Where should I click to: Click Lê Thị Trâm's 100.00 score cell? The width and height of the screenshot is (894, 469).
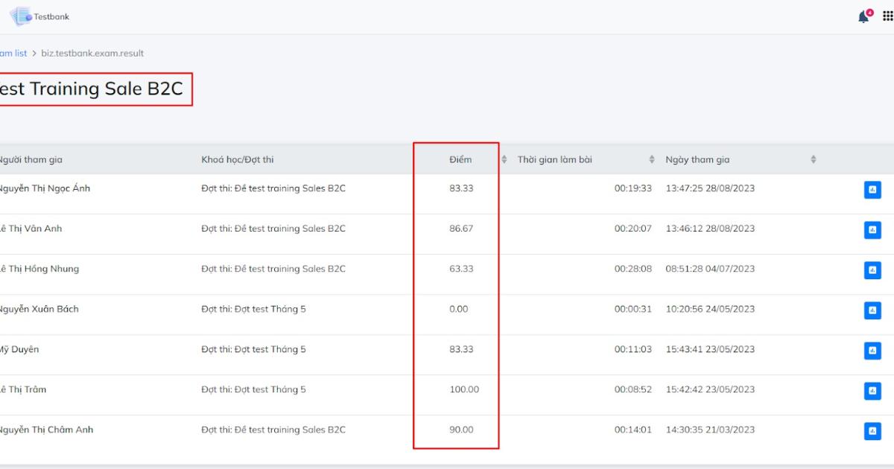(x=465, y=389)
